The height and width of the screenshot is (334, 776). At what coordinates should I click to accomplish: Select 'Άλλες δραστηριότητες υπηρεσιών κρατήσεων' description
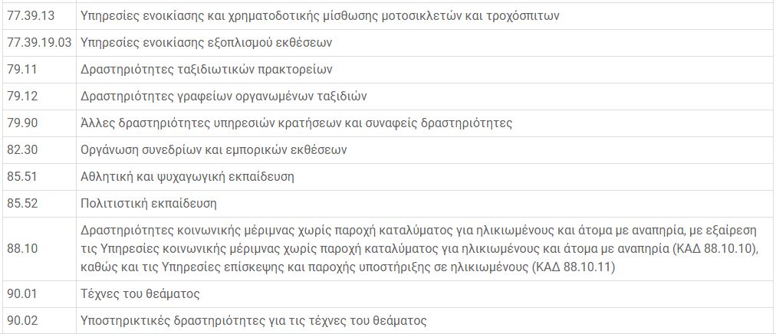[296, 123]
